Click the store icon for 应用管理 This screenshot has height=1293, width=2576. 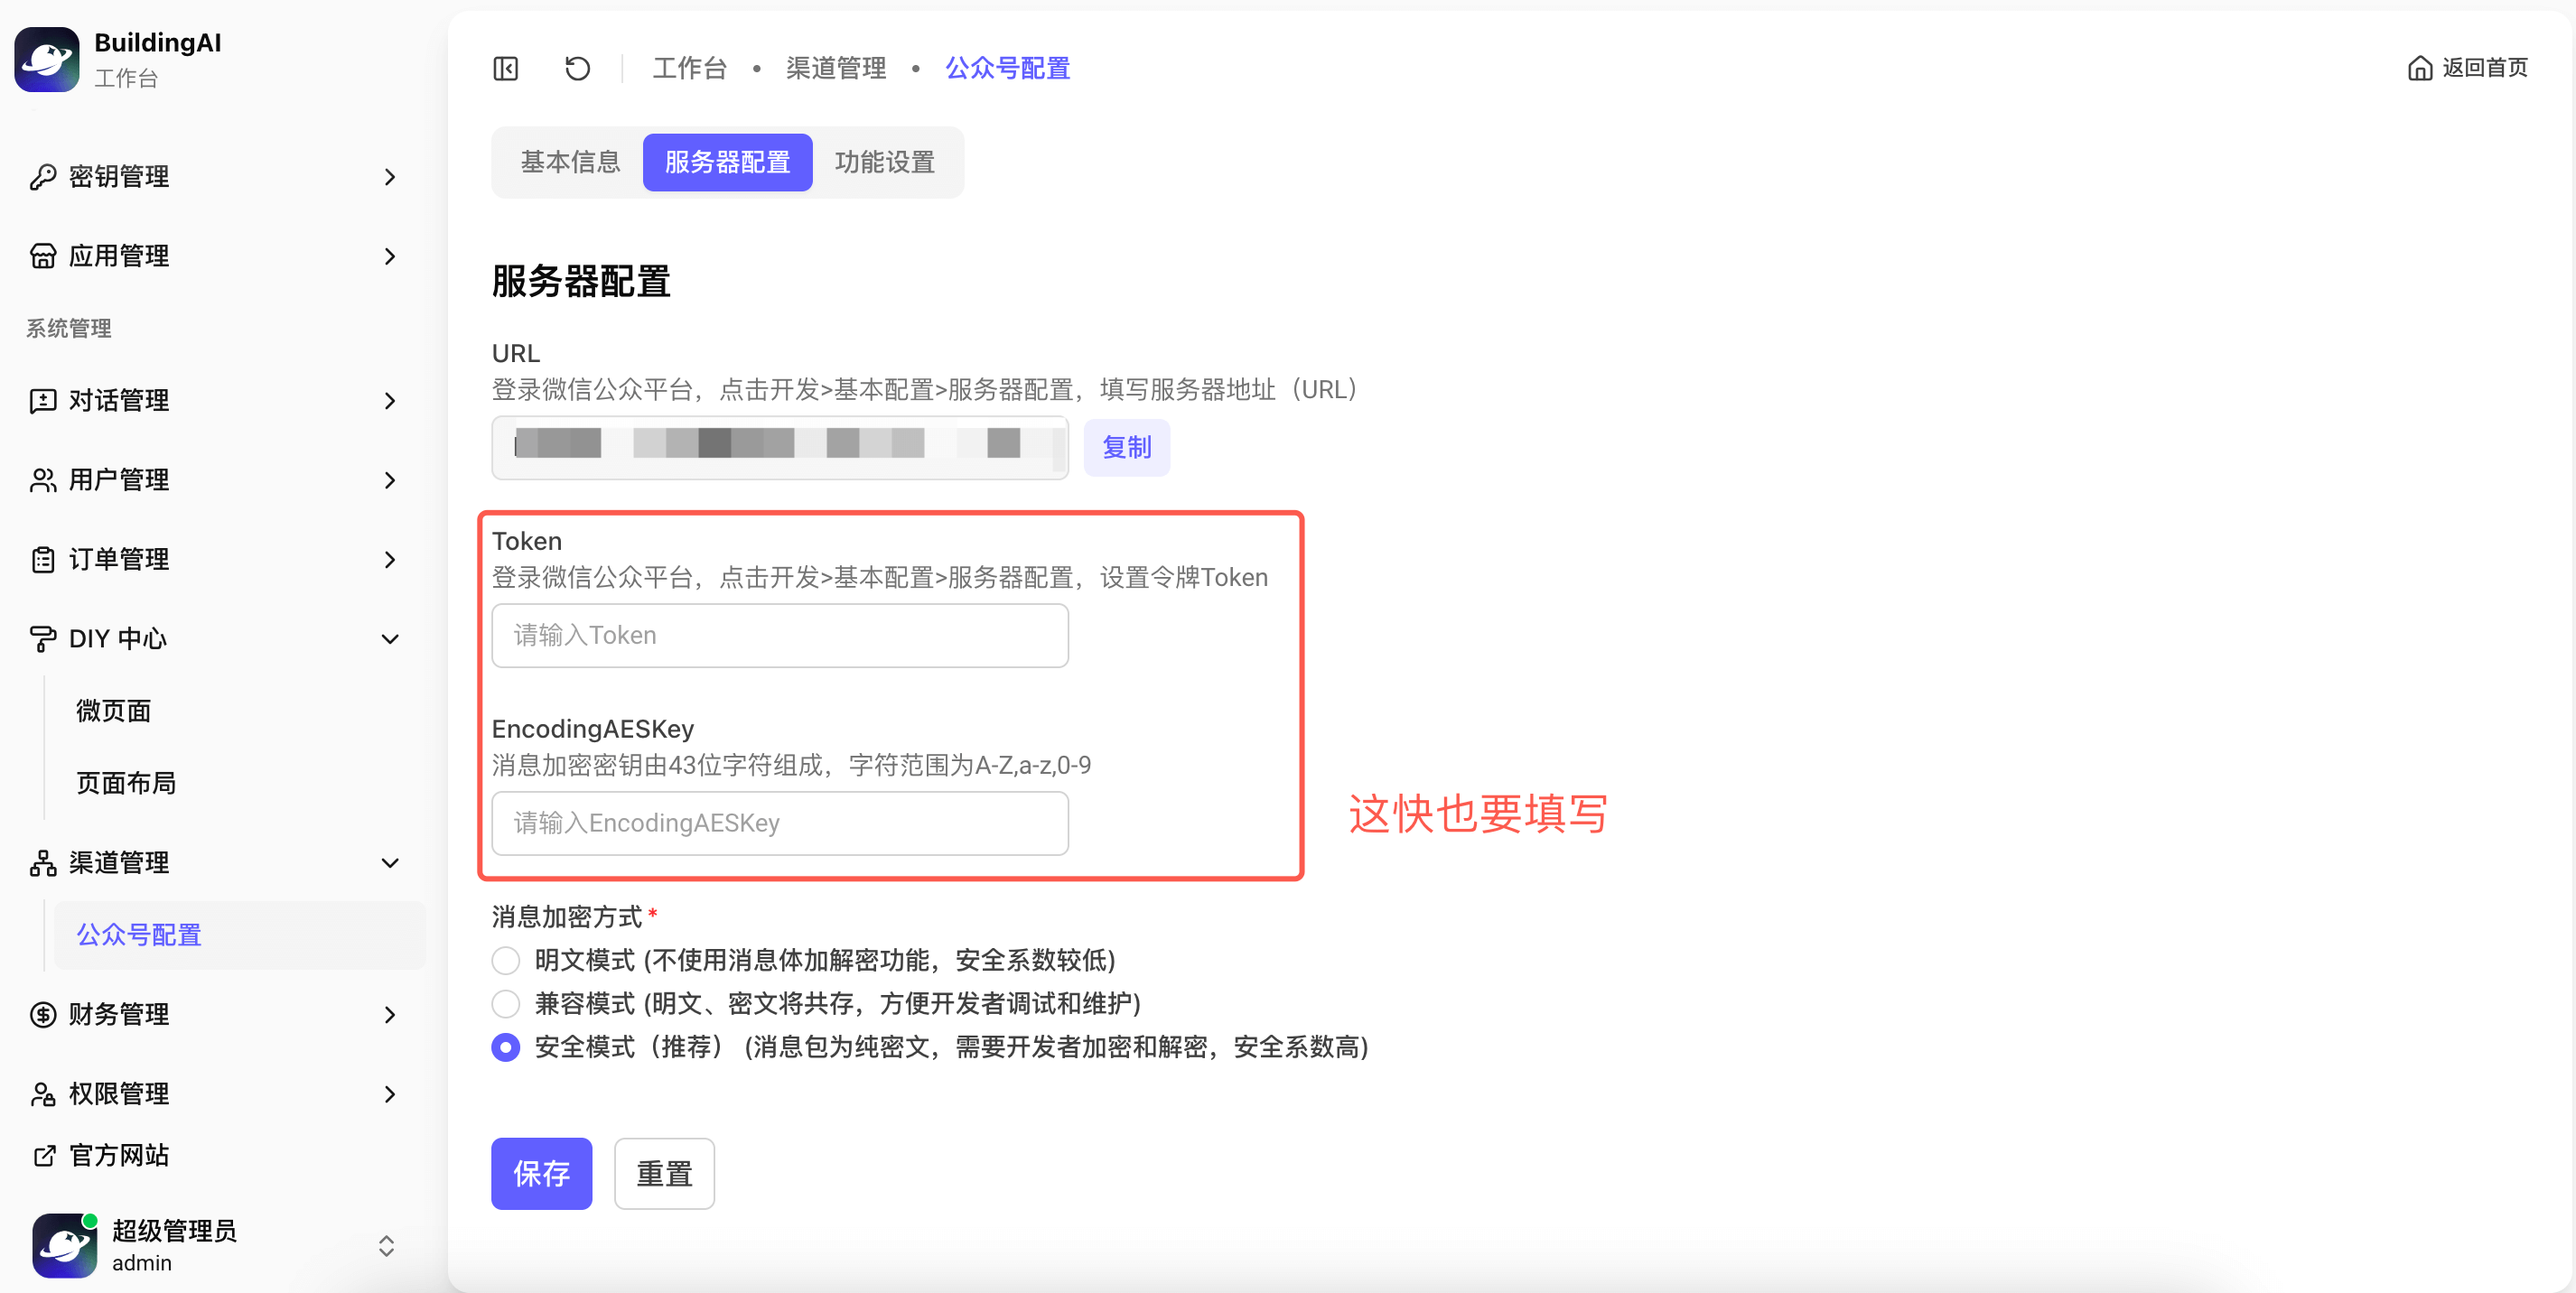pos(43,256)
